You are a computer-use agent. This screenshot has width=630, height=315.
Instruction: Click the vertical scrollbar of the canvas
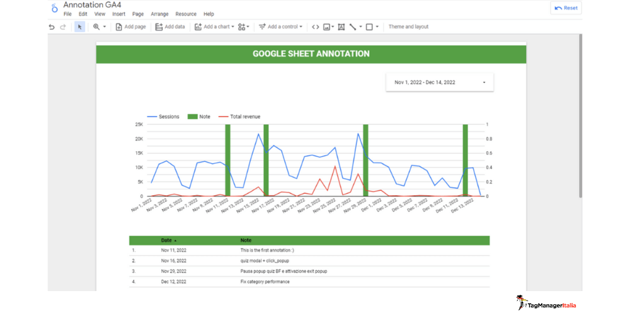pos(580,116)
